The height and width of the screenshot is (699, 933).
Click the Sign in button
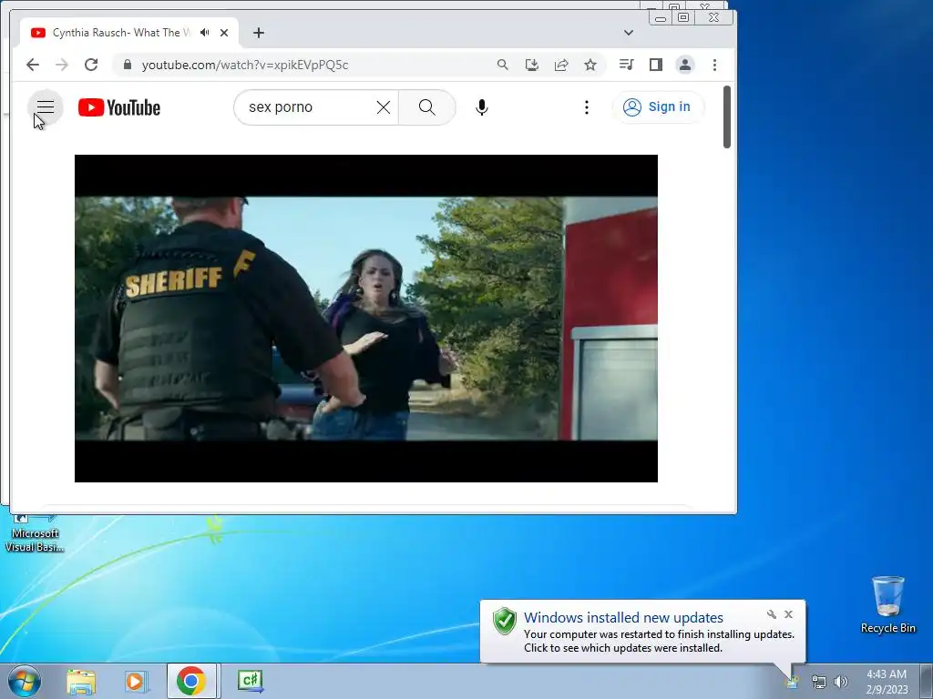coord(658,107)
